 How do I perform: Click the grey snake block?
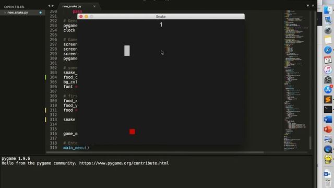(x=127, y=51)
